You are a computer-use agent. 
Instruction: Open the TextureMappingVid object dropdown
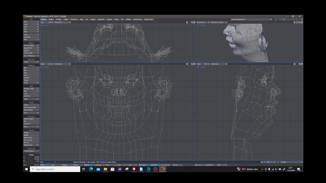(251, 19)
